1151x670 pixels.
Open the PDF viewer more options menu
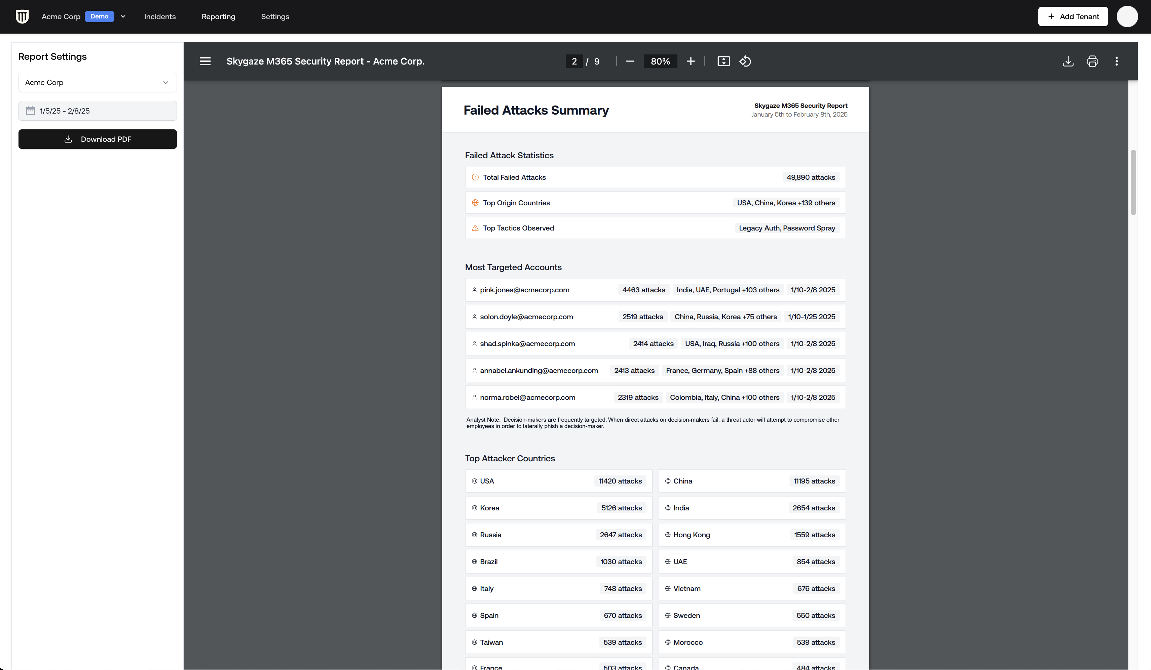1116,61
